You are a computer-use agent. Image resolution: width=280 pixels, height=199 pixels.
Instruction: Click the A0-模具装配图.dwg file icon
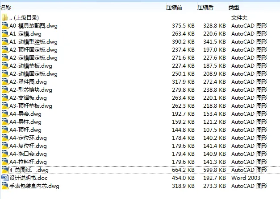[5, 26]
